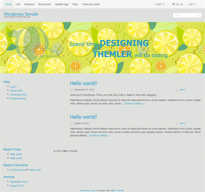Click Log in under Meta
This screenshot has height=192, width=205.
pyautogui.click(x=13, y=87)
